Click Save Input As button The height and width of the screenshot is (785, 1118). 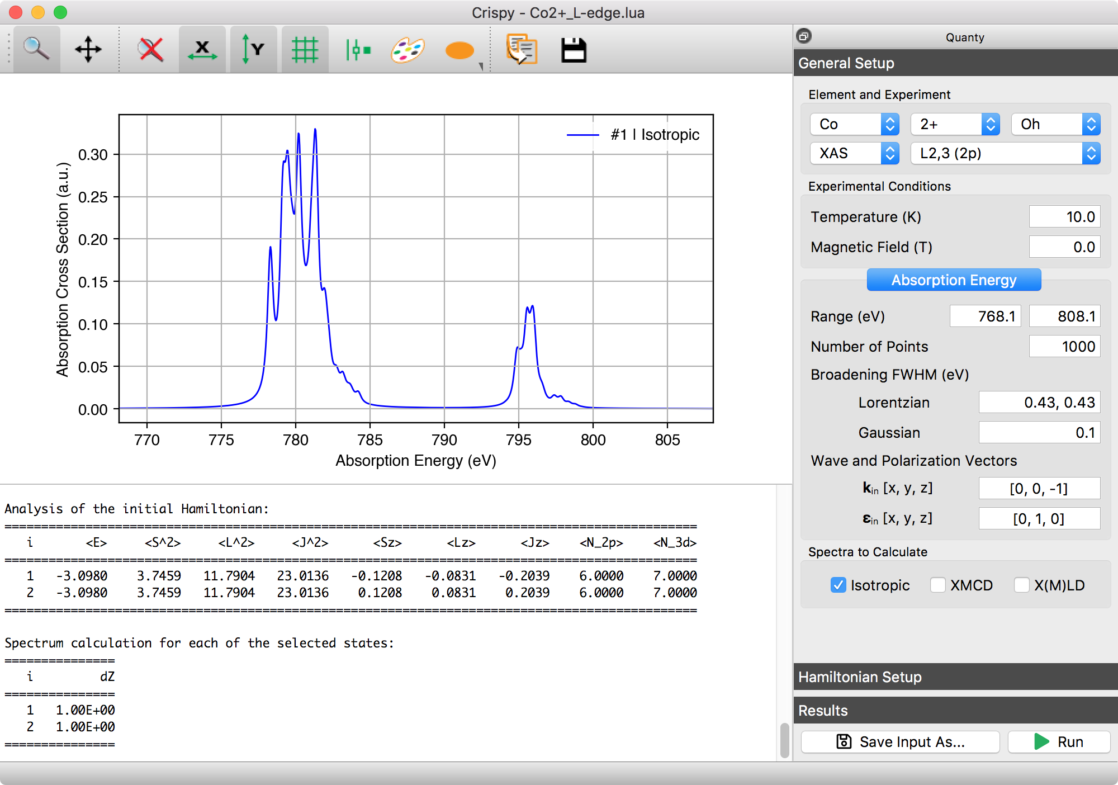(x=900, y=741)
